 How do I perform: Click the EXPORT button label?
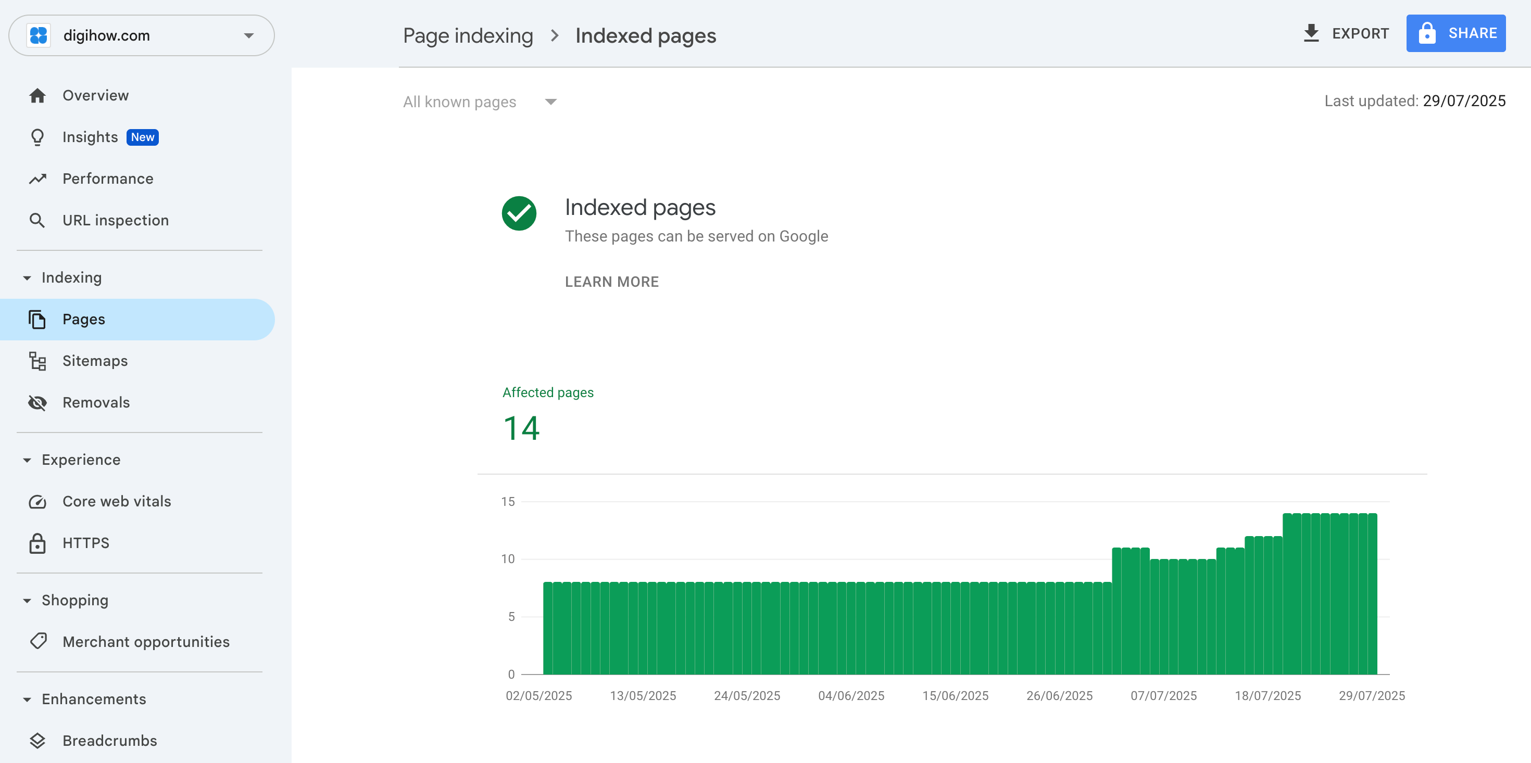pos(1360,33)
